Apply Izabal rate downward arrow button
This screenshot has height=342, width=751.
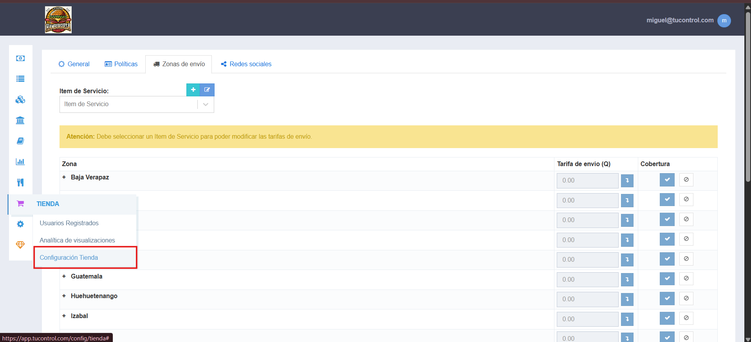coord(627,319)
